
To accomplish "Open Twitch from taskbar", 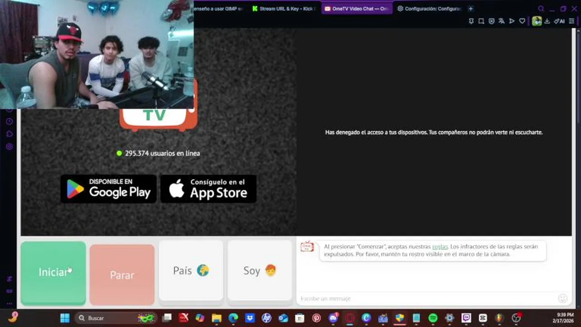I will point(466,318).
